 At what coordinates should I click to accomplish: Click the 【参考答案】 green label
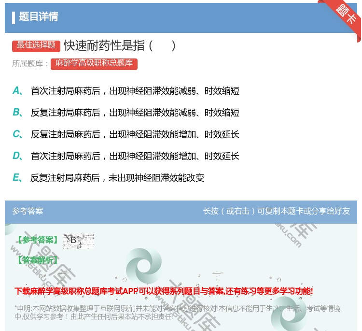tap(38, 240)
